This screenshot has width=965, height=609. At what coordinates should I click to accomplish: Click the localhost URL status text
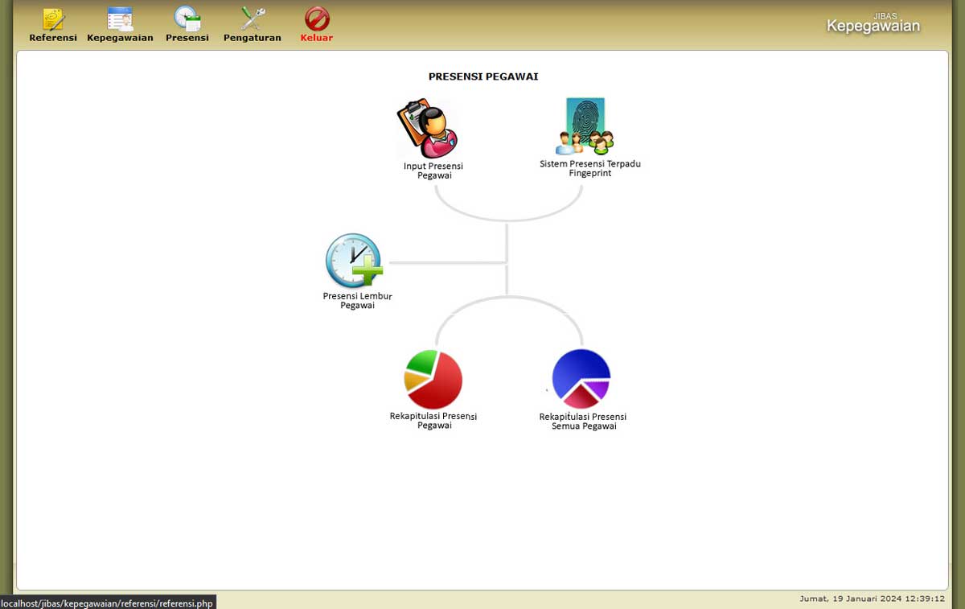107,603
